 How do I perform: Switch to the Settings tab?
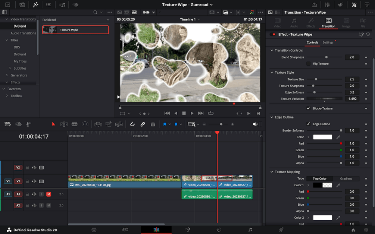328,42
